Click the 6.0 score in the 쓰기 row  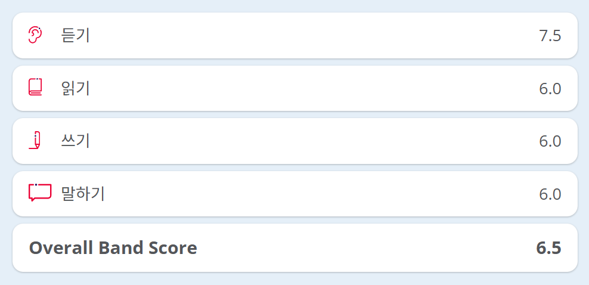click(x=550, y=141)
